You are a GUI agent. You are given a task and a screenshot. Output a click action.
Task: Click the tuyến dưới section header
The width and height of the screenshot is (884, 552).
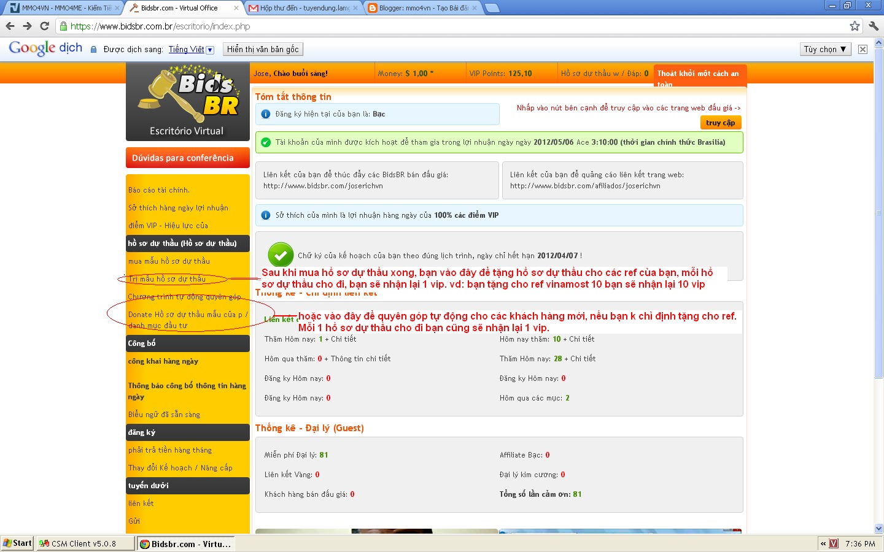[x=188, y=486]
